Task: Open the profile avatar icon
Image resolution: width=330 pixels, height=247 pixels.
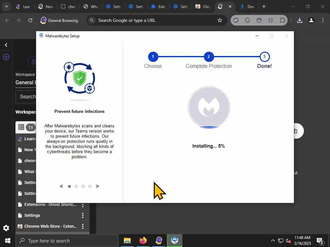Action: pyautogui.click(x=311, y=20)
